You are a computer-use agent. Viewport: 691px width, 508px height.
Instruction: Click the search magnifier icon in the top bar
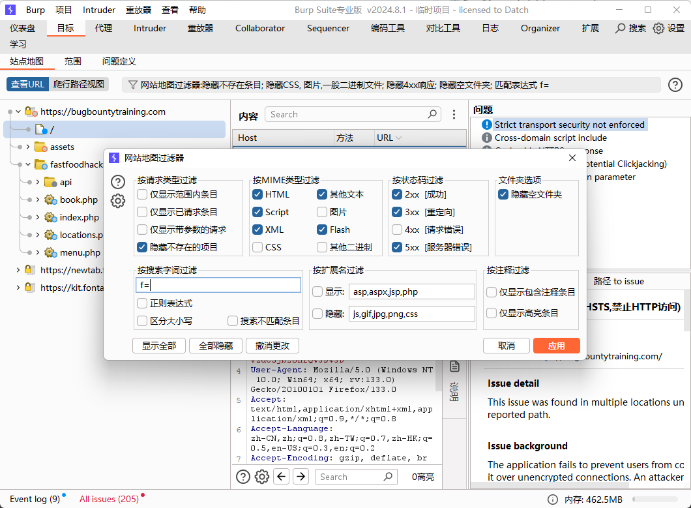[620, 28]
